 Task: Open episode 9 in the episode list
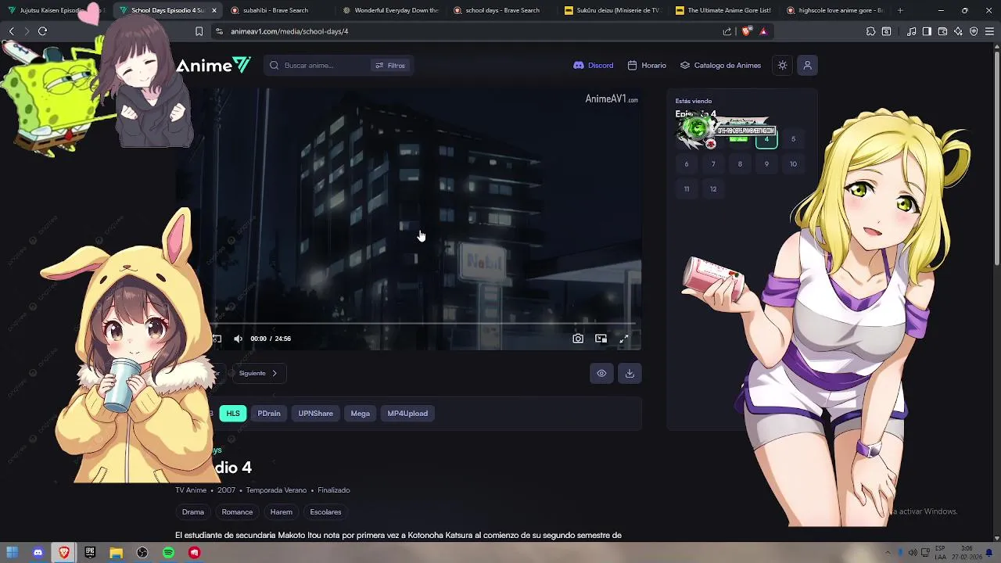(766, 164)
